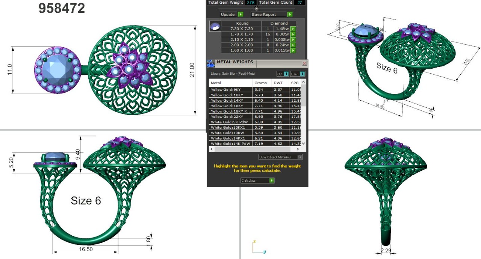Click the green arrow beside Save Report
Viewport: 481px width, 259px height.
pos(290,15)
